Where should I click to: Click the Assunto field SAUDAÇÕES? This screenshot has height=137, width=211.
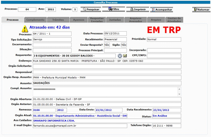pos(107,83)
